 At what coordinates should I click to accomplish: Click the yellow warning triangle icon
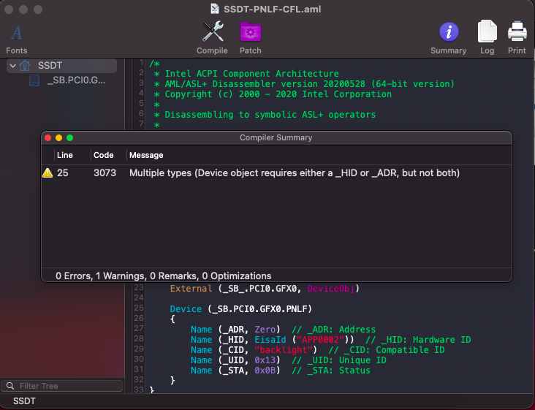click(x=48, y=173)
